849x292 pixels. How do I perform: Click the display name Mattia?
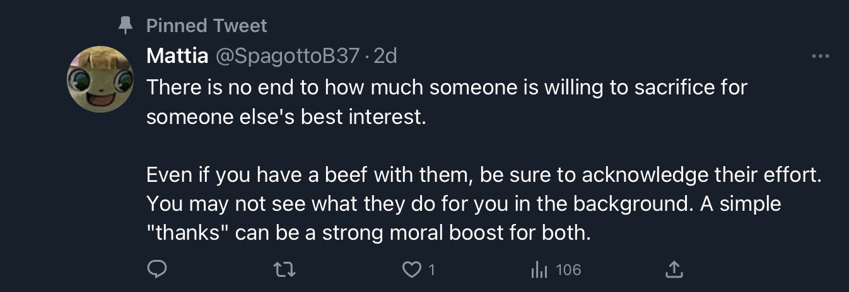pyautogui.click(x=177, y=57)
